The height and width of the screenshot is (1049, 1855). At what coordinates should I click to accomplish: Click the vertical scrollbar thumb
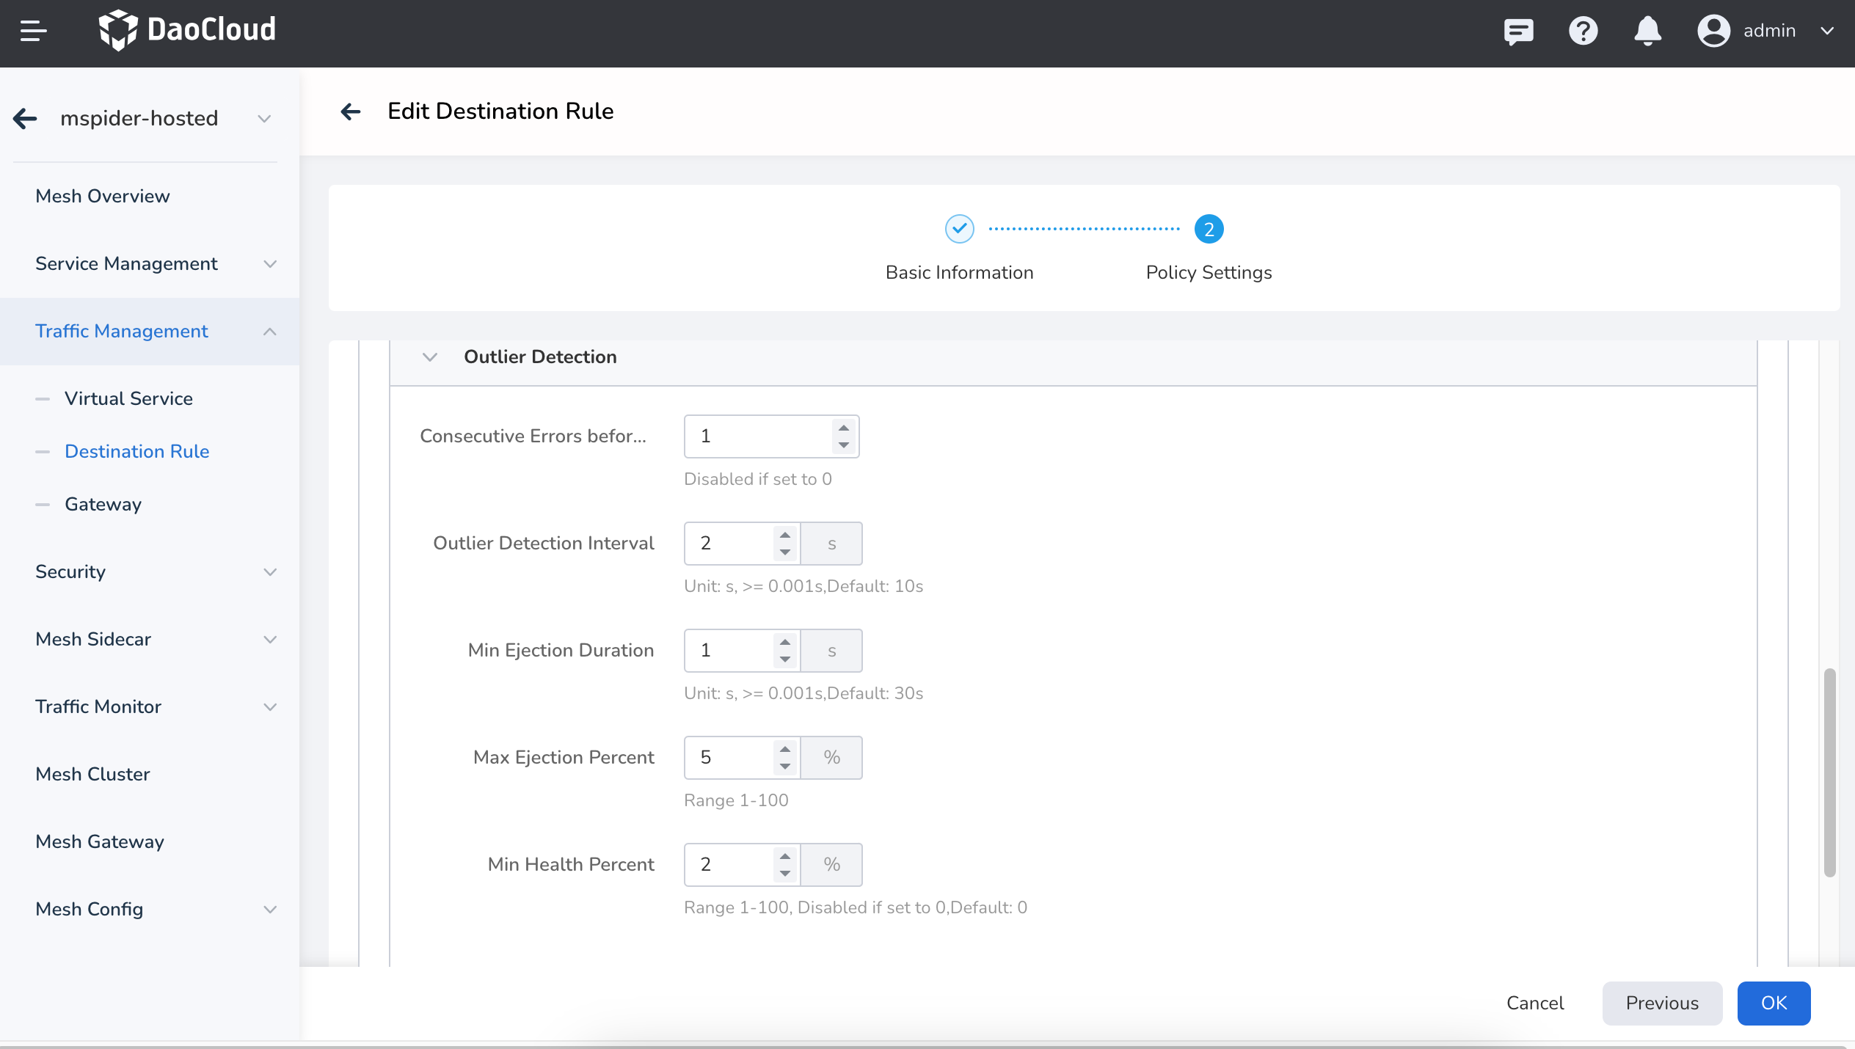pyautogui.click(x=1829, y=772)
